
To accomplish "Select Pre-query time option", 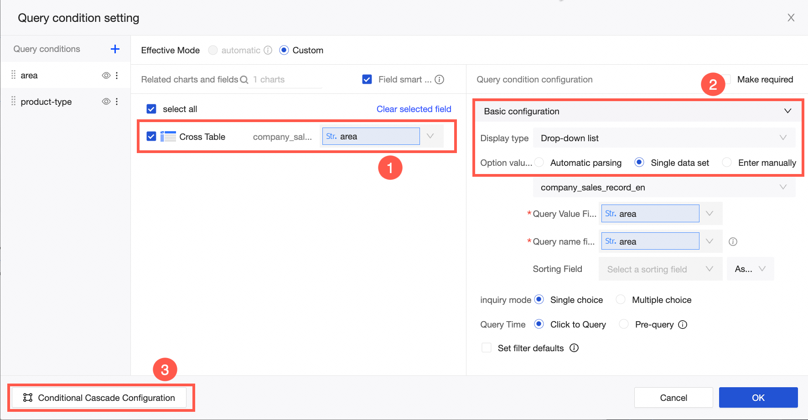I will pos(624,324).
